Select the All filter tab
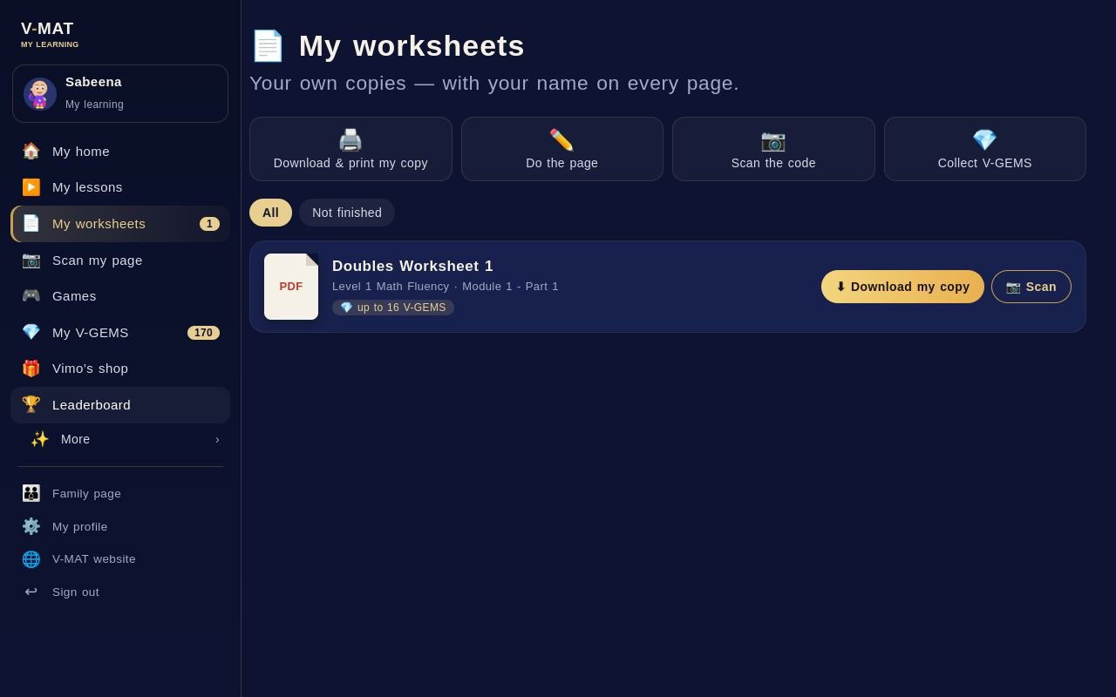This screenshot has height=697, width=1116. pos(271,213)
